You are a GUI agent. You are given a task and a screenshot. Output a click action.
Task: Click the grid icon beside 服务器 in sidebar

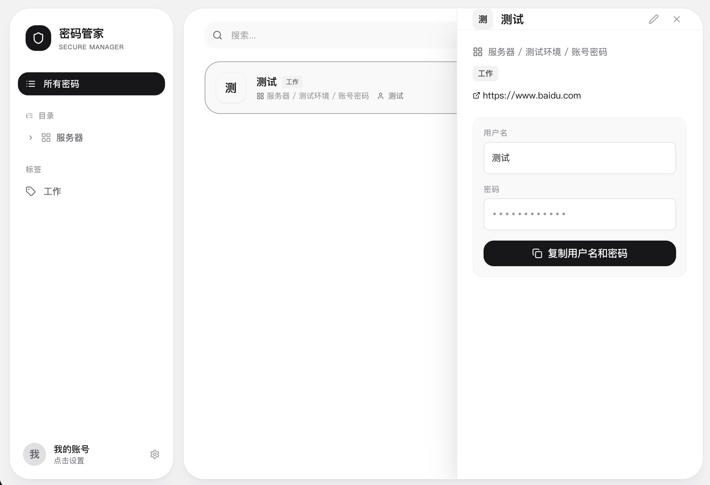pyautogui.click(x=46, y=138)
